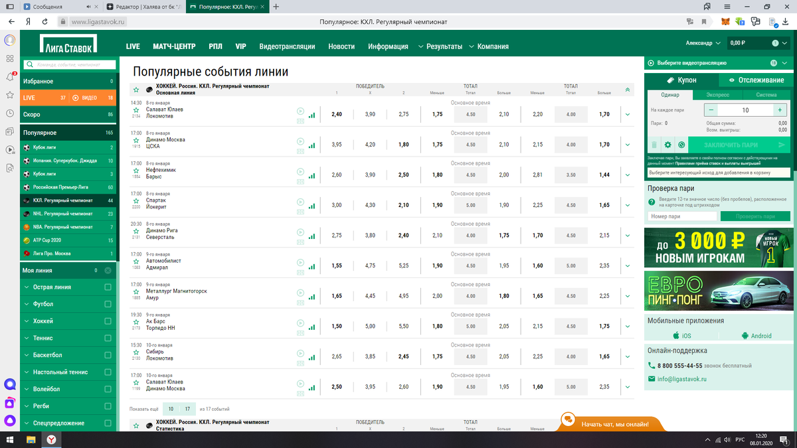Click the Лига Ставок logo

(68, 43)
